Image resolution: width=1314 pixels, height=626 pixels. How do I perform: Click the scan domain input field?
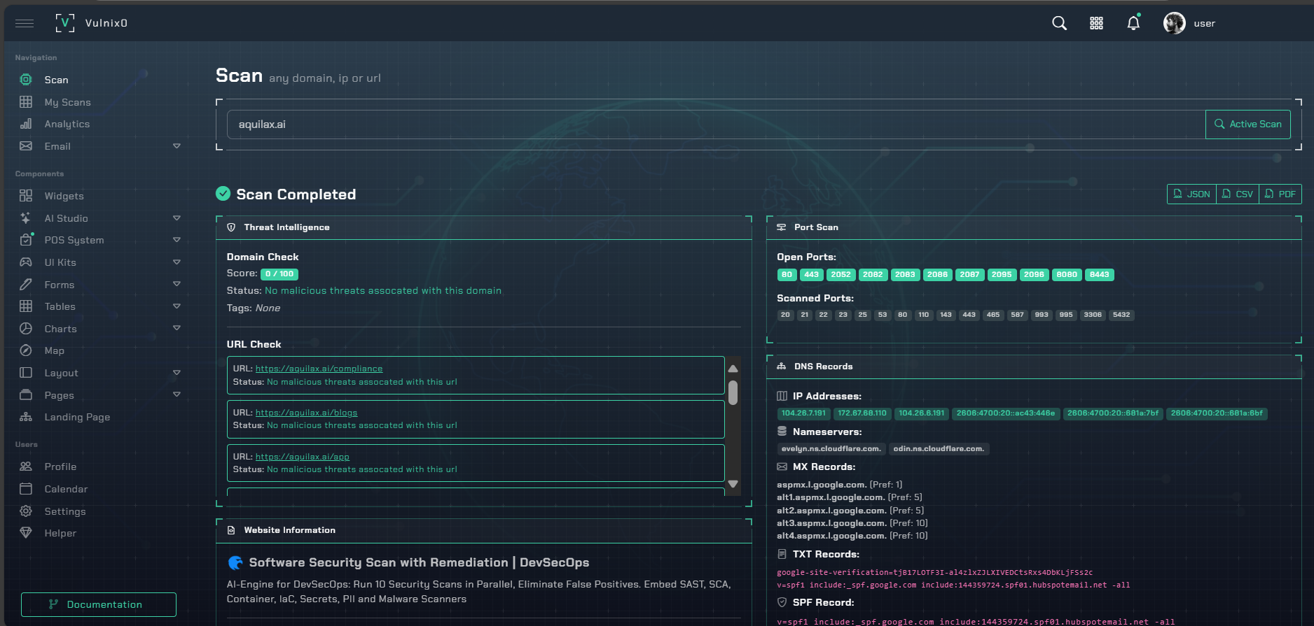[714, 125]
